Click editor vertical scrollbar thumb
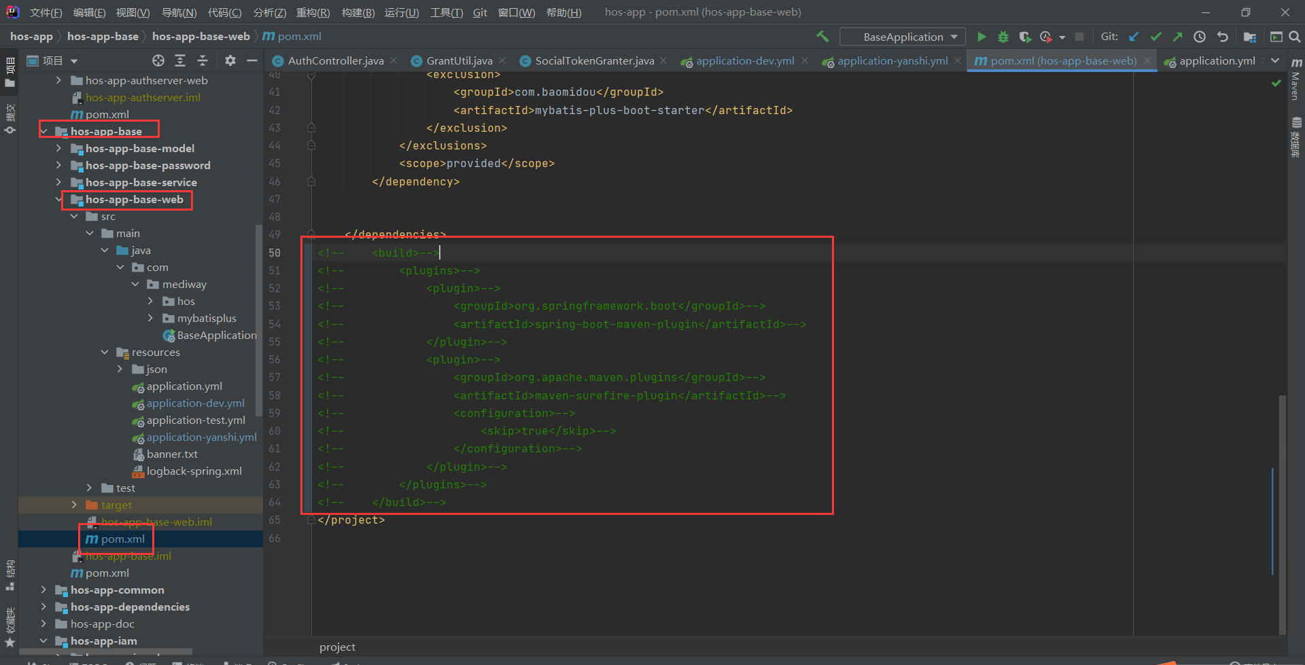Viewport: 1305px width, 665px height. click(1283, 514)
